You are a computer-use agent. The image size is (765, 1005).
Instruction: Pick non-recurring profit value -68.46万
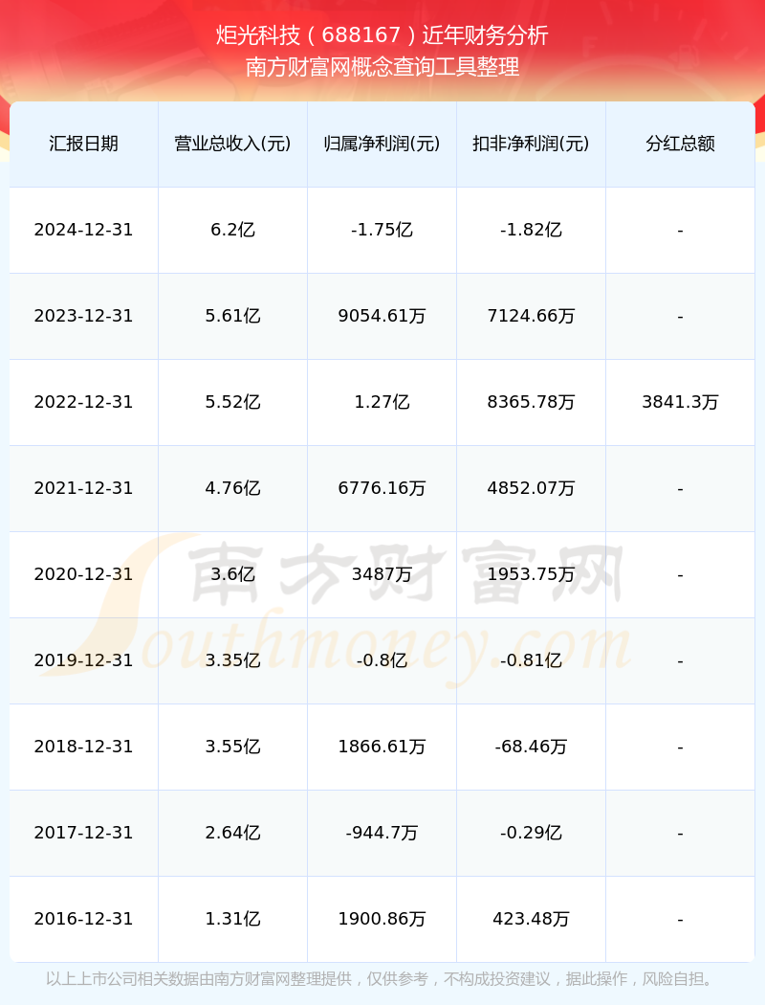pyautogui.click(x=531, y=747)
